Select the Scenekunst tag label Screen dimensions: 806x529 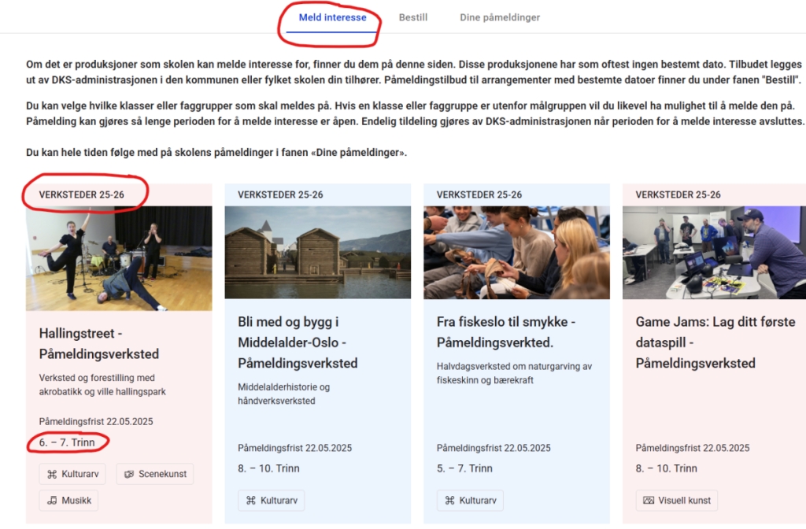[162, 474]
